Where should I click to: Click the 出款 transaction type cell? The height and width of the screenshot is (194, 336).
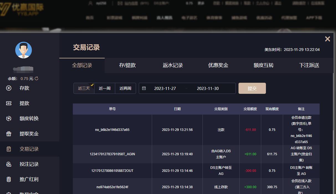(221, 130)
